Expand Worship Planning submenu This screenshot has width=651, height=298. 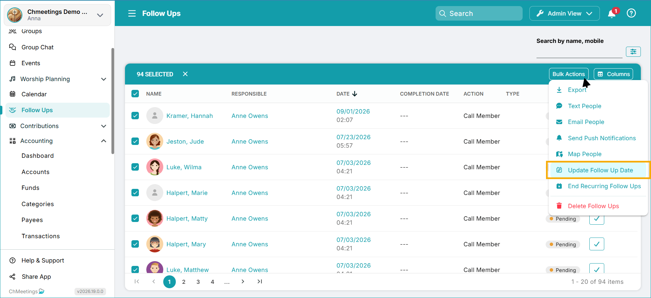click(x=104, y=79)
